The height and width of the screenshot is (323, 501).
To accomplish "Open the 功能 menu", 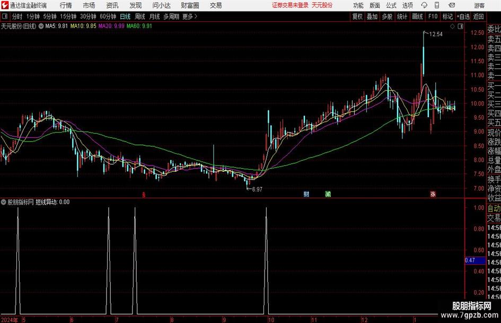I will (358, 5).
